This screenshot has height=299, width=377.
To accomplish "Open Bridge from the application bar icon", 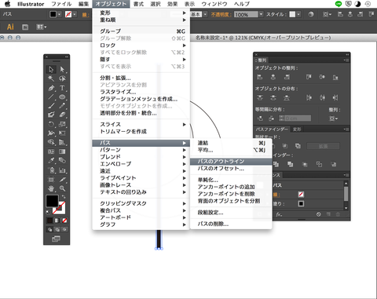I will pos(25,27).
